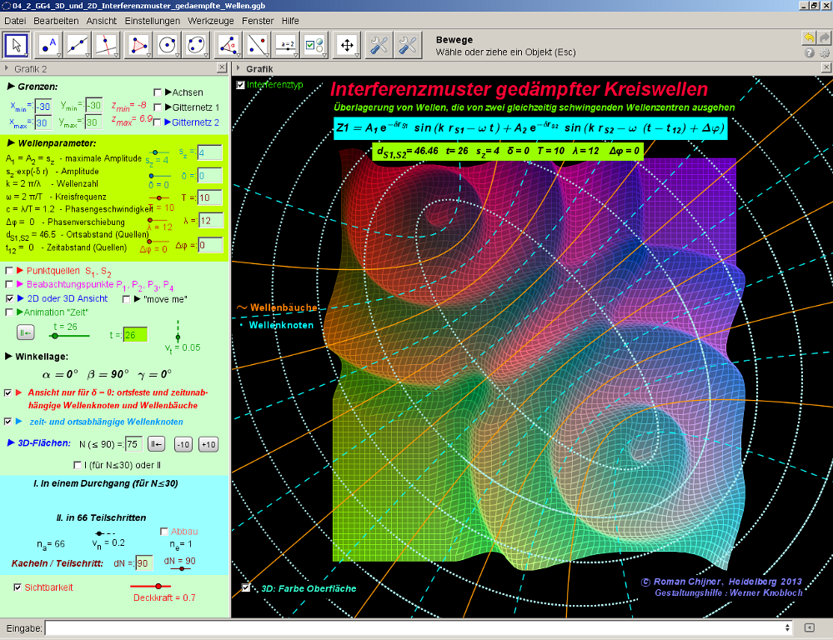Viewport: 833px width, 640px height.
Task: Open the Werkzeuge menu
Action: (212, 20)
